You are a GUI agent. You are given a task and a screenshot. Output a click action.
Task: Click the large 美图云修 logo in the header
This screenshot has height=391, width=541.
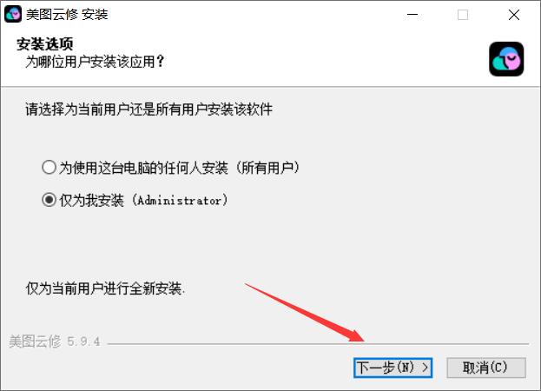coord(506,59)
